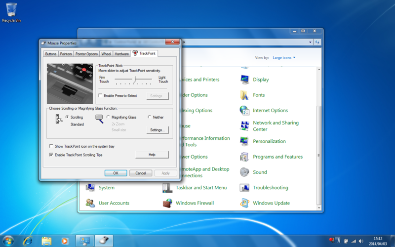Open the Display link
Screen dimensions: 395x247
[261, 80]
